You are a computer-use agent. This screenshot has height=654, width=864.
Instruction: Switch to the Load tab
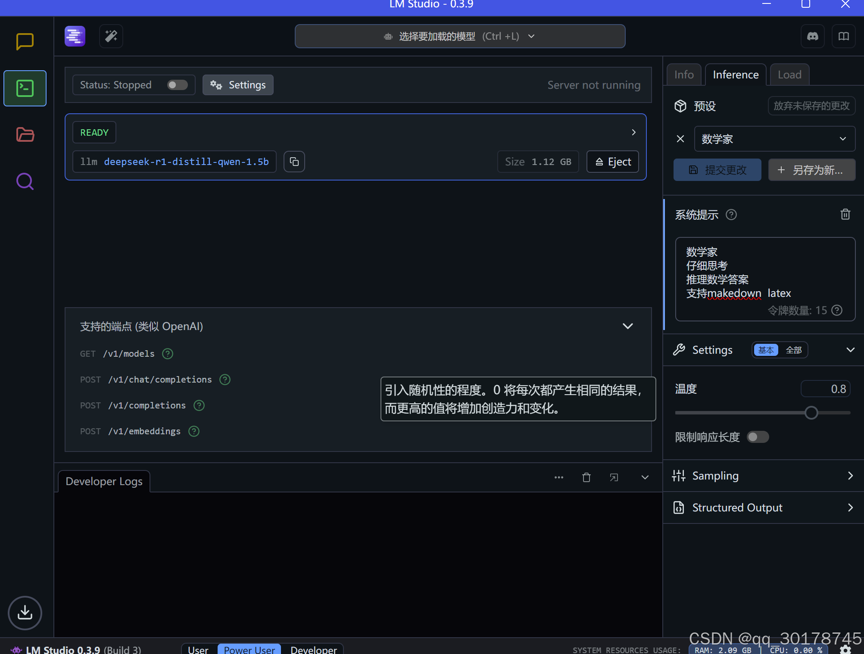(x=789, y=75)
